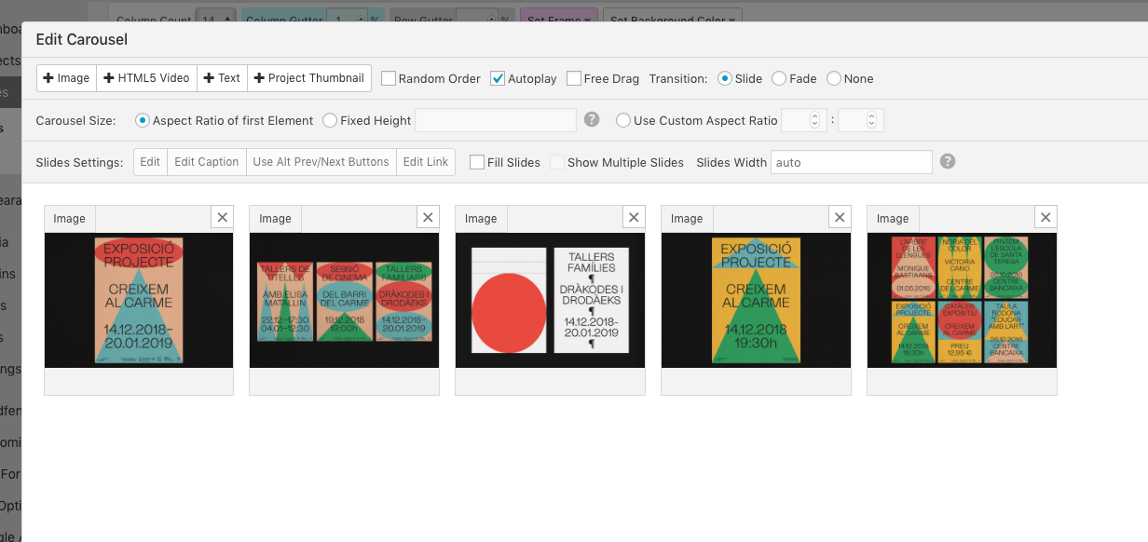Check the Fill Slides option
Screen dimensions: 1148x542
477,162
